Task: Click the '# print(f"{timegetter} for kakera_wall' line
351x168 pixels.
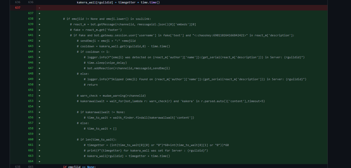Action: tap(146, 150)
